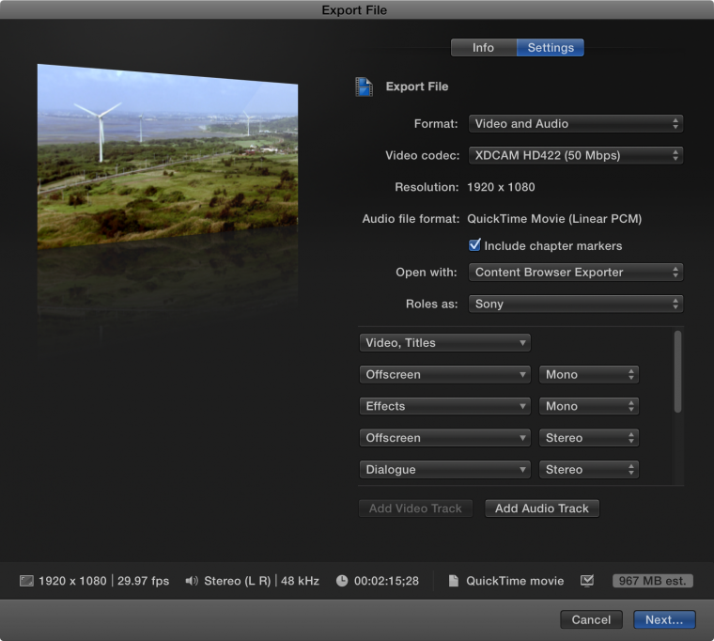Screen dimensions: 714x641
Task: Uncheck Include chapter markers
Action: 475,245
